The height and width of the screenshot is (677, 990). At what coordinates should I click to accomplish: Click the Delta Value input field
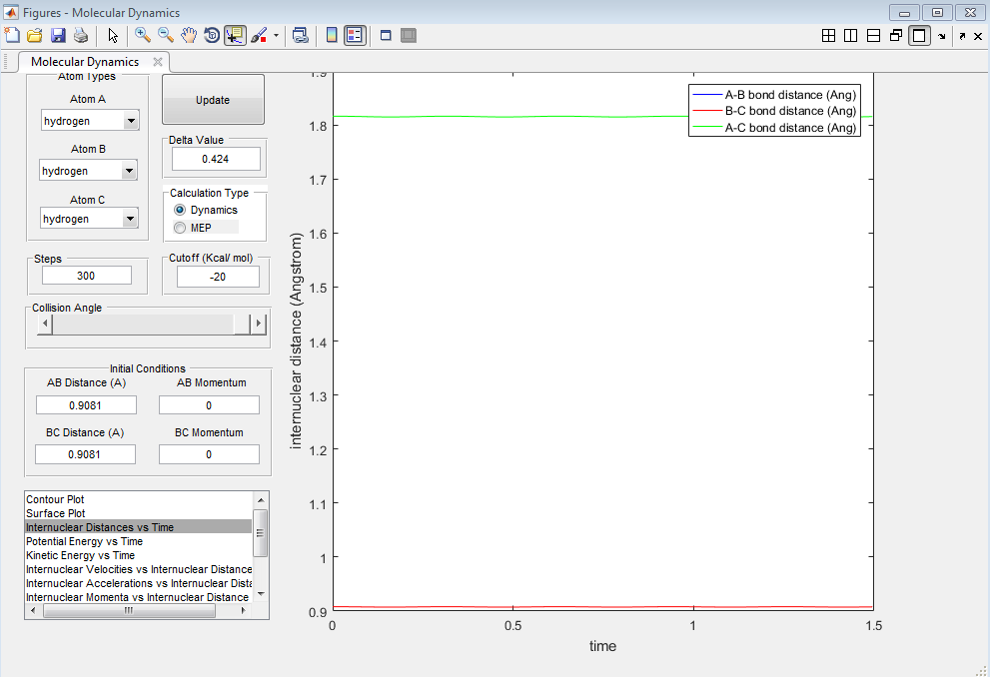(216, 159)
